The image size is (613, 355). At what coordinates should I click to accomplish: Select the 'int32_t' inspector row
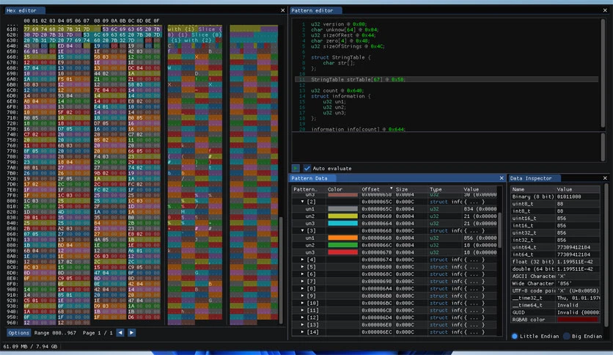(x=555, y=240)
